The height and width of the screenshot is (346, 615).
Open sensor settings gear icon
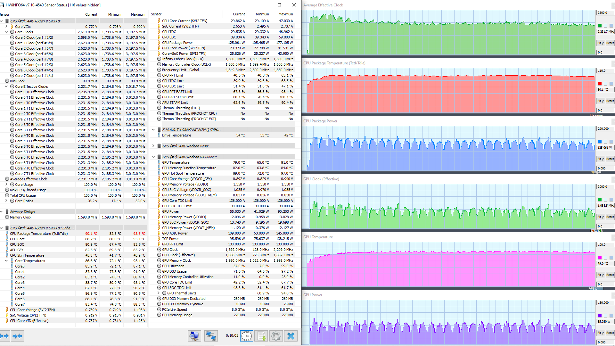276,336
